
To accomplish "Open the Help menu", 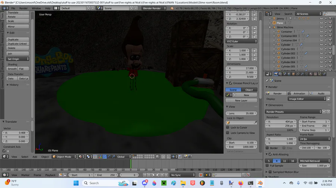I will [x=47, y=8].
